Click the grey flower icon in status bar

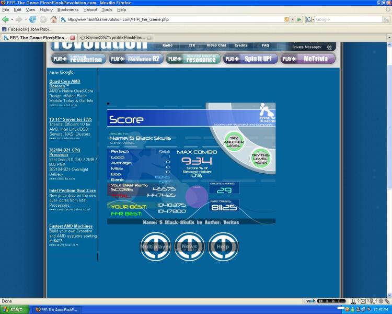click(381, 301)
